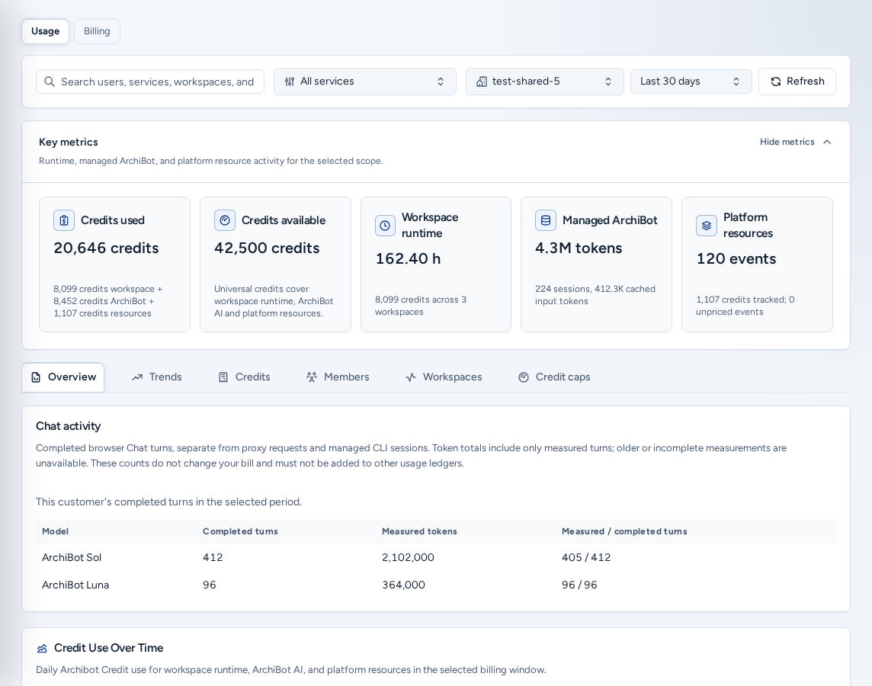Click the 364,000 measured tokens cell

tap(404, 585)
